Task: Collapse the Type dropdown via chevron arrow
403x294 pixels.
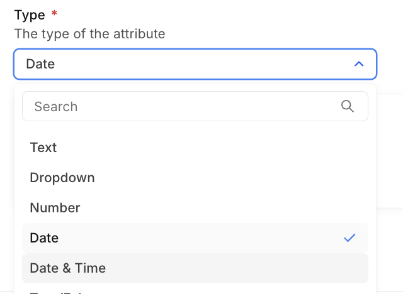Action: 359,64
